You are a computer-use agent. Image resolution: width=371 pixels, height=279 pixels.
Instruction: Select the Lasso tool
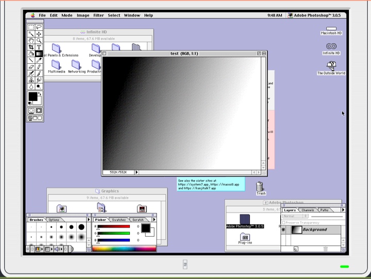[x=39, y=27]
